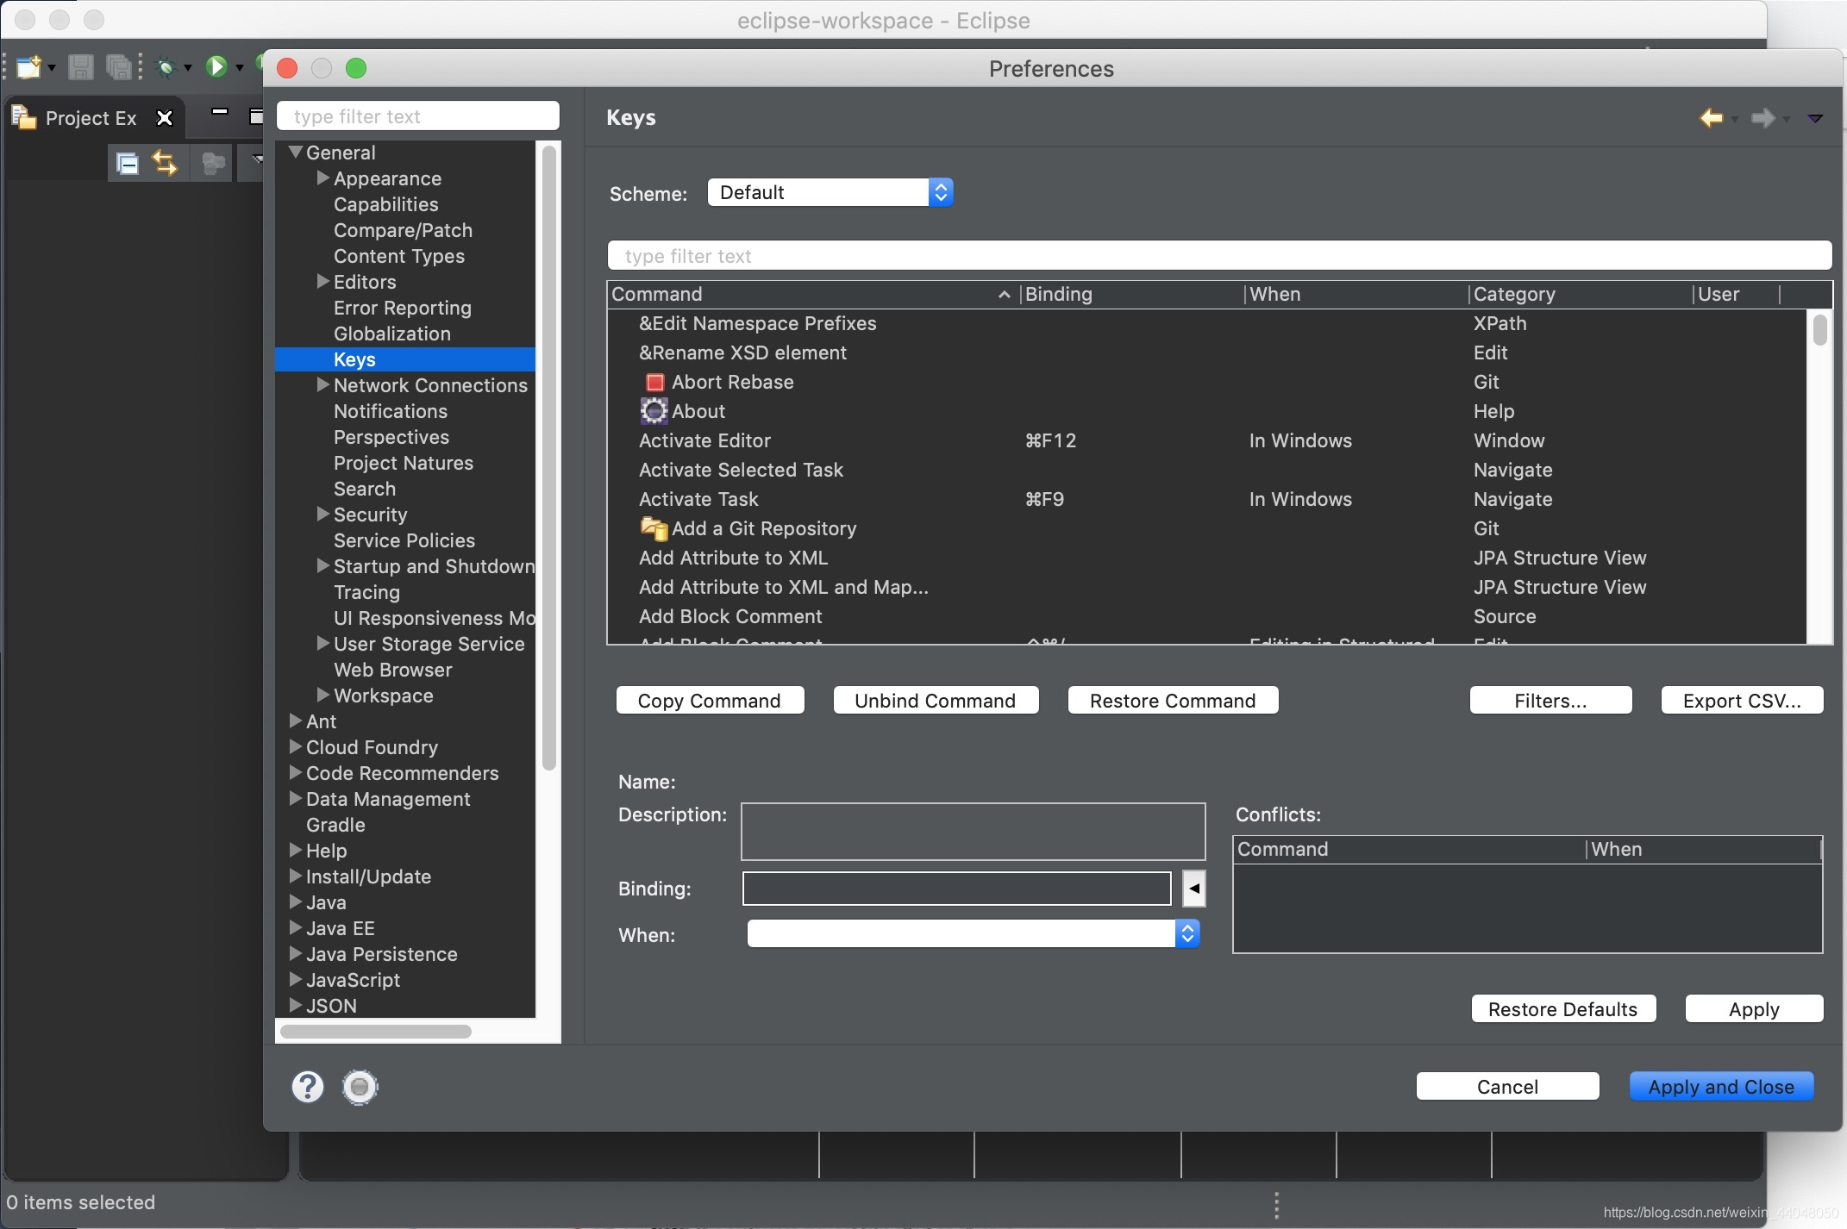Select the About command row
The height and width of the screenshot is (1229, 1847).
pos(1206,411)
